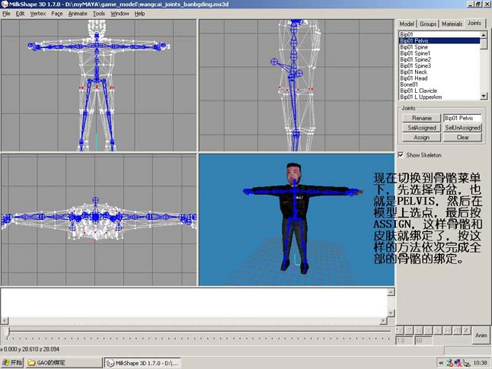The image size is (492, 369).
Task: Click the animation timeline slider handle
Action: (x=8, y=332)
